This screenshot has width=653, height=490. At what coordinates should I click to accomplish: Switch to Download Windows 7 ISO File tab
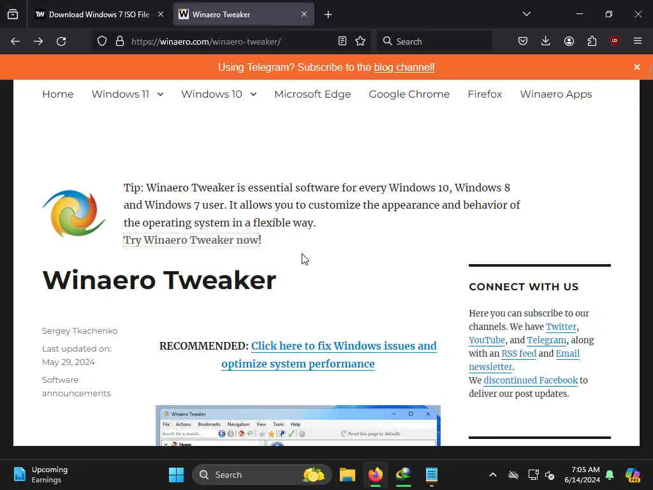pyautogui.click(x=99, y=14)
